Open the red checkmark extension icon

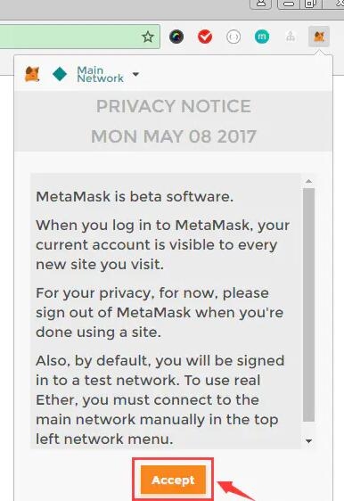(205, 37)
